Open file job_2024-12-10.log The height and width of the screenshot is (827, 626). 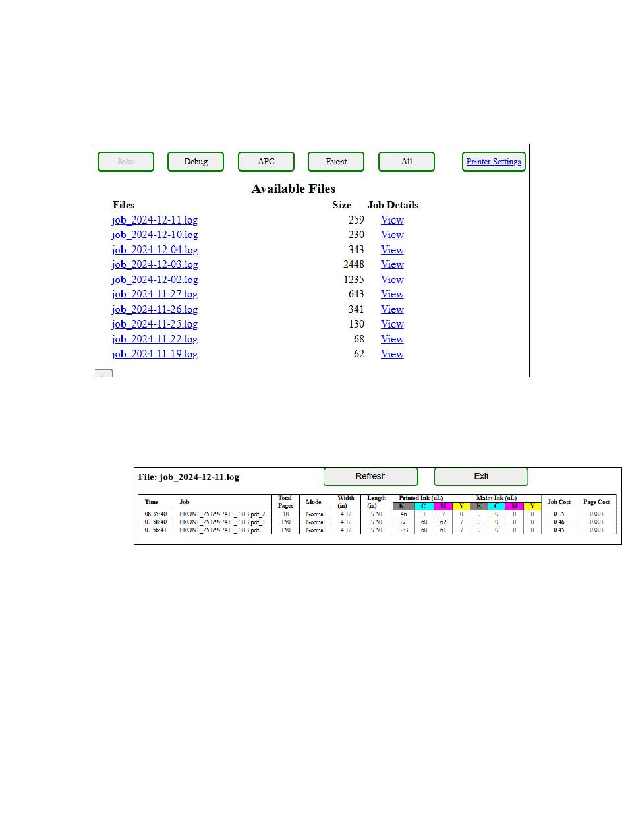(155, 235)
